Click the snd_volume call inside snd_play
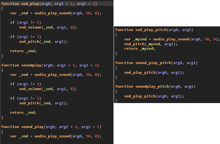The image size is (220, 144). point(48,27)
